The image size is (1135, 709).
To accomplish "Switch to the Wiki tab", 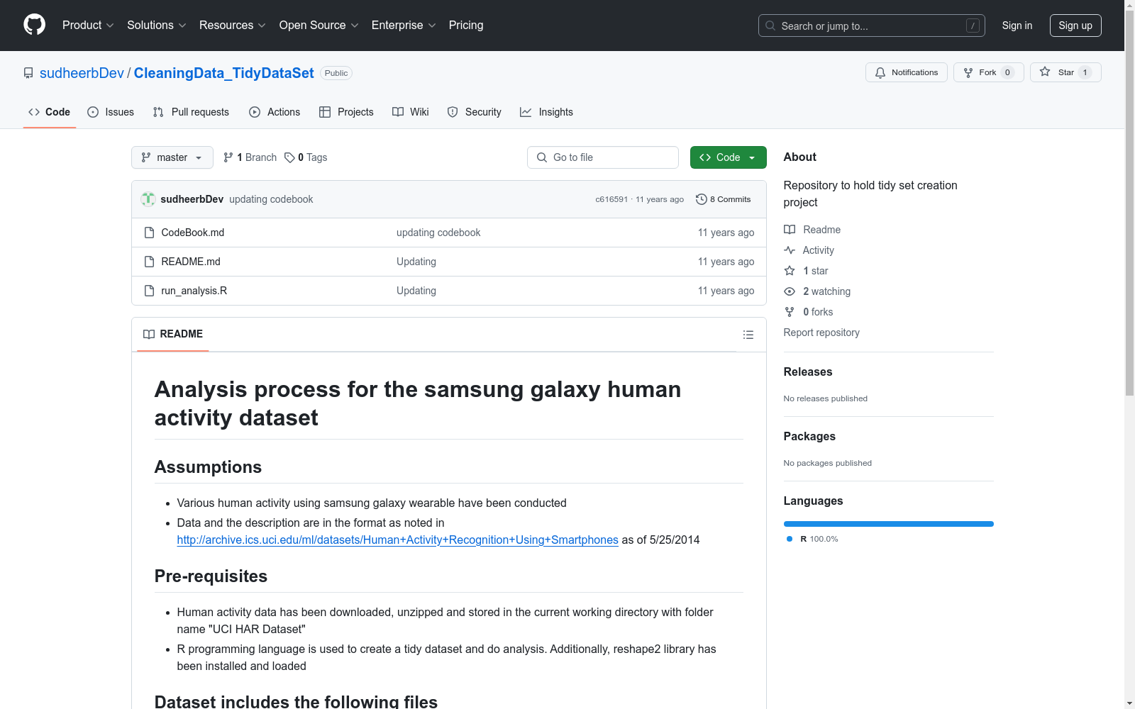I will pos(411,112).
